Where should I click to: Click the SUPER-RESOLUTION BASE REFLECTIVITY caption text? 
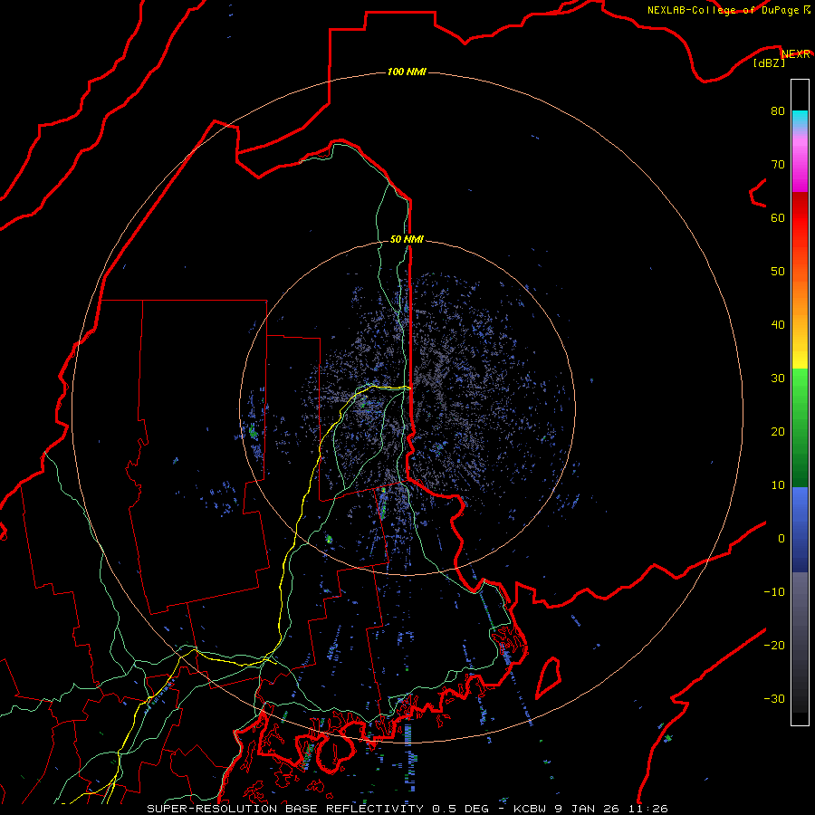285,809
